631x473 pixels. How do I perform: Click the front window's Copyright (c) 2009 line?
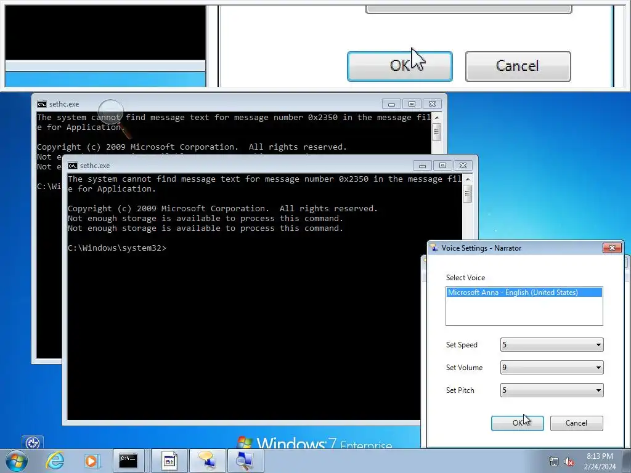pos(222,209)
